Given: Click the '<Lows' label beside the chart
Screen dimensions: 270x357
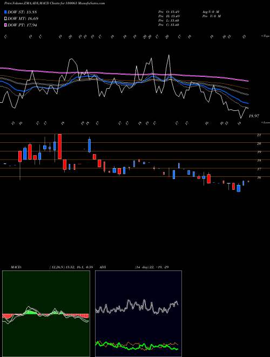Looking at the screenshot, I should (x=265, y=122).
